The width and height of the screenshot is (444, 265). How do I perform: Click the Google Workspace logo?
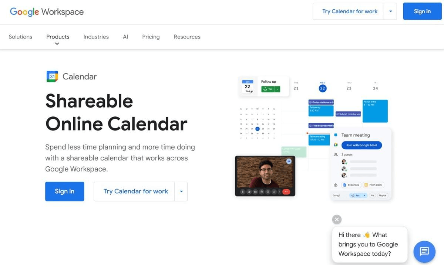pos(46,11)
